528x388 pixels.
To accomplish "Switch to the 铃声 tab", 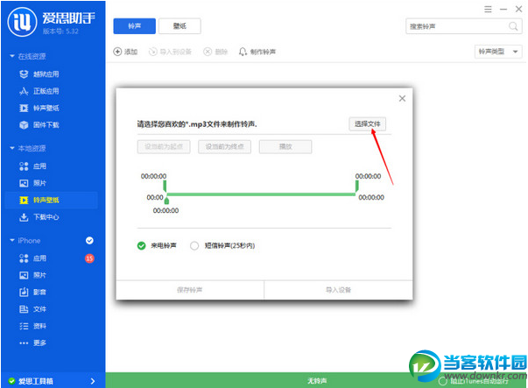I will click(x=134, y=26).
